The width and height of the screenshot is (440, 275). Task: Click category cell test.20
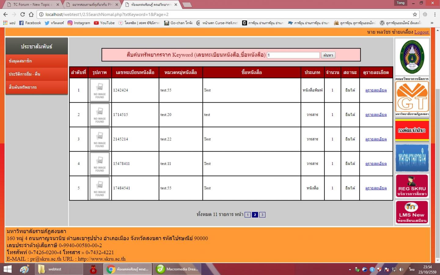tap(181, 115)
